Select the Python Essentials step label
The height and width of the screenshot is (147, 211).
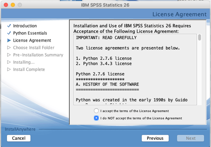click(30, 33)
